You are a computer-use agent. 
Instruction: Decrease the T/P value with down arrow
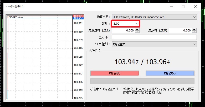(x=194, y=31)
